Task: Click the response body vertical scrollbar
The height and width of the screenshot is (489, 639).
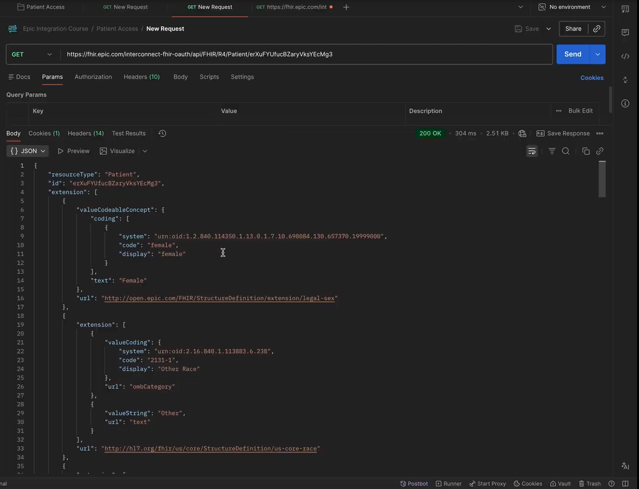Action: (602, 180)
